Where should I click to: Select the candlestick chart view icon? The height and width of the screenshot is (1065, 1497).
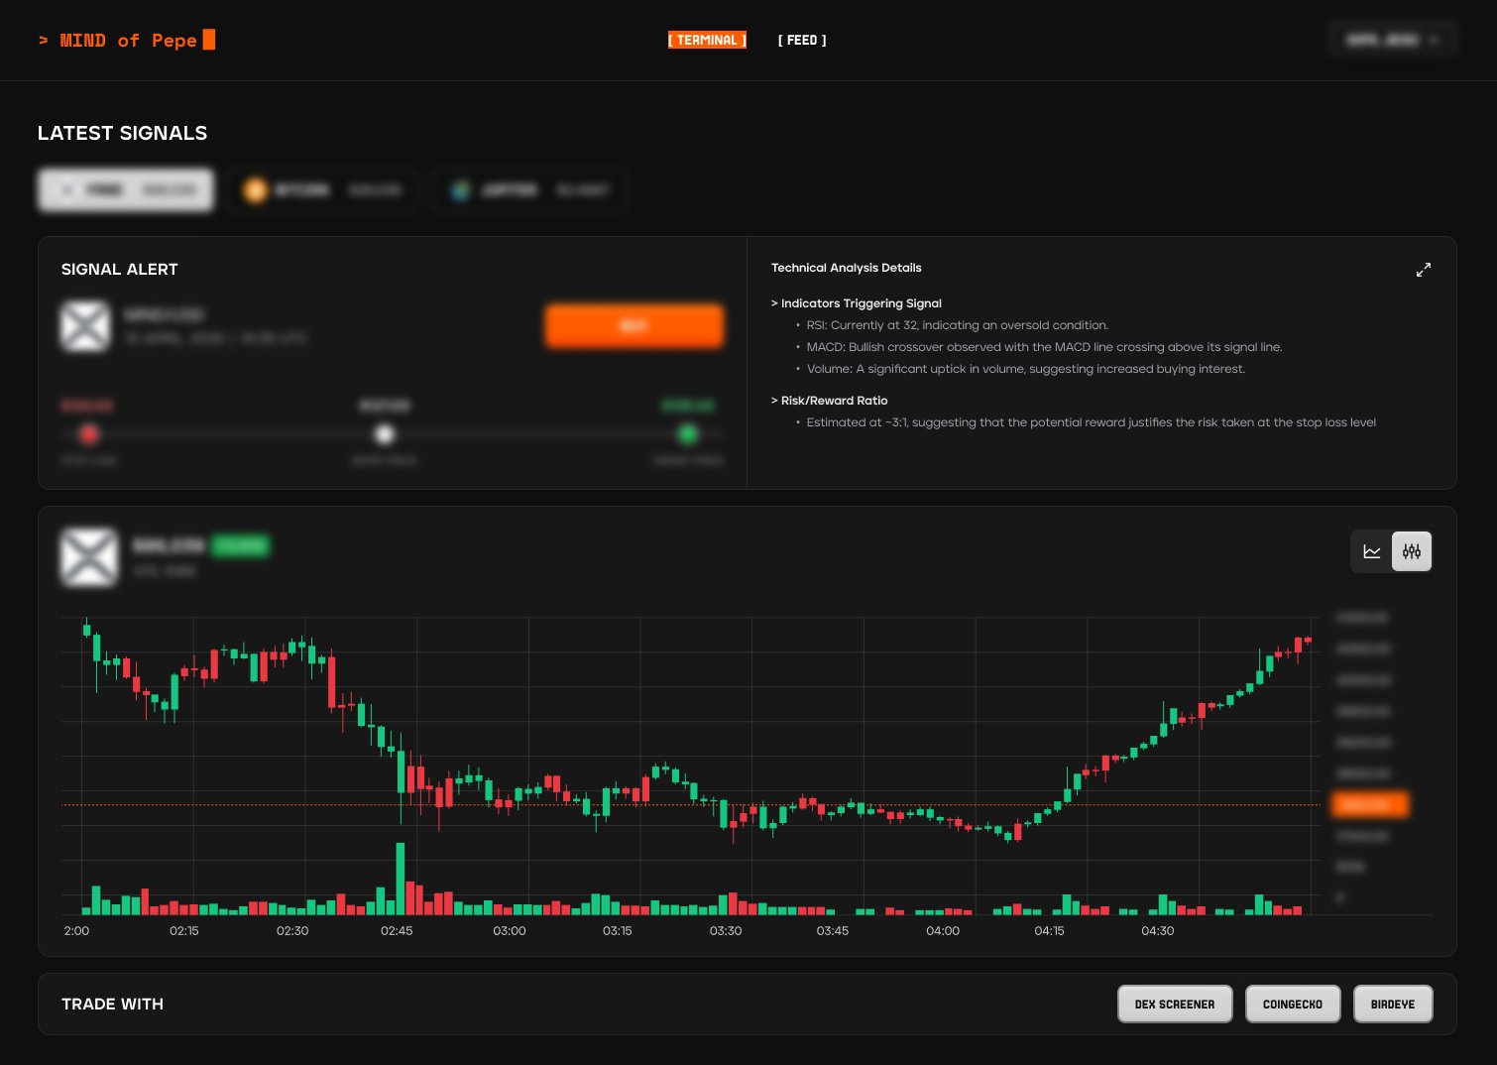[1411, 551]
